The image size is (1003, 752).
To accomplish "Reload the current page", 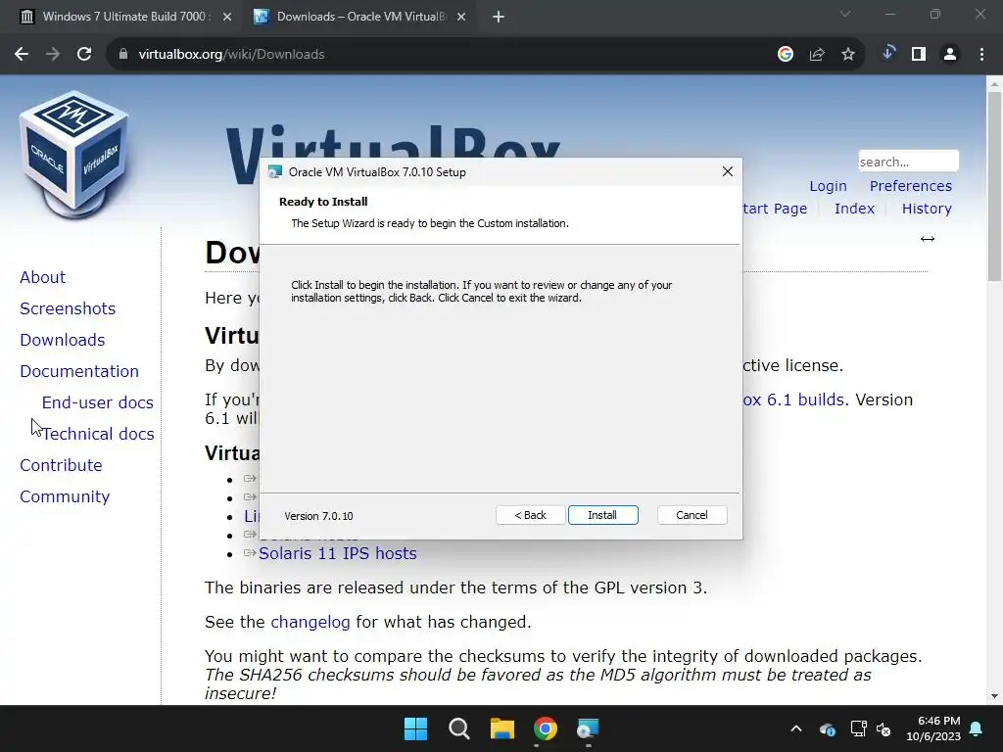I will click(84, 55).
